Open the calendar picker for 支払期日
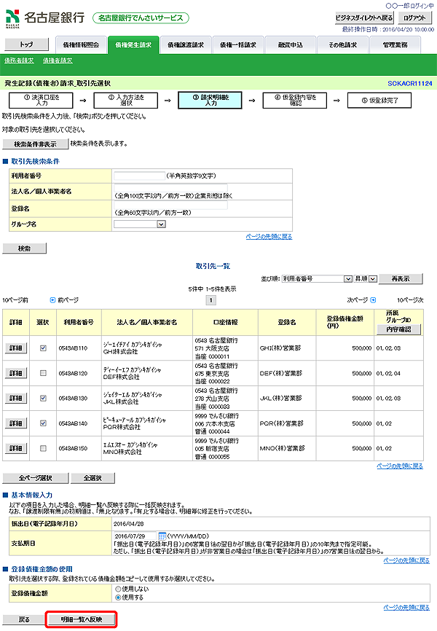Viewport: 437px width, 631px height. [x=162, y=536]
